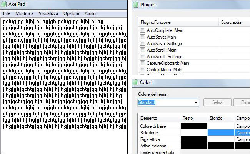Open the Aiuto help menu
Viewport: 250px width, 154px height.
coord(90,13)
